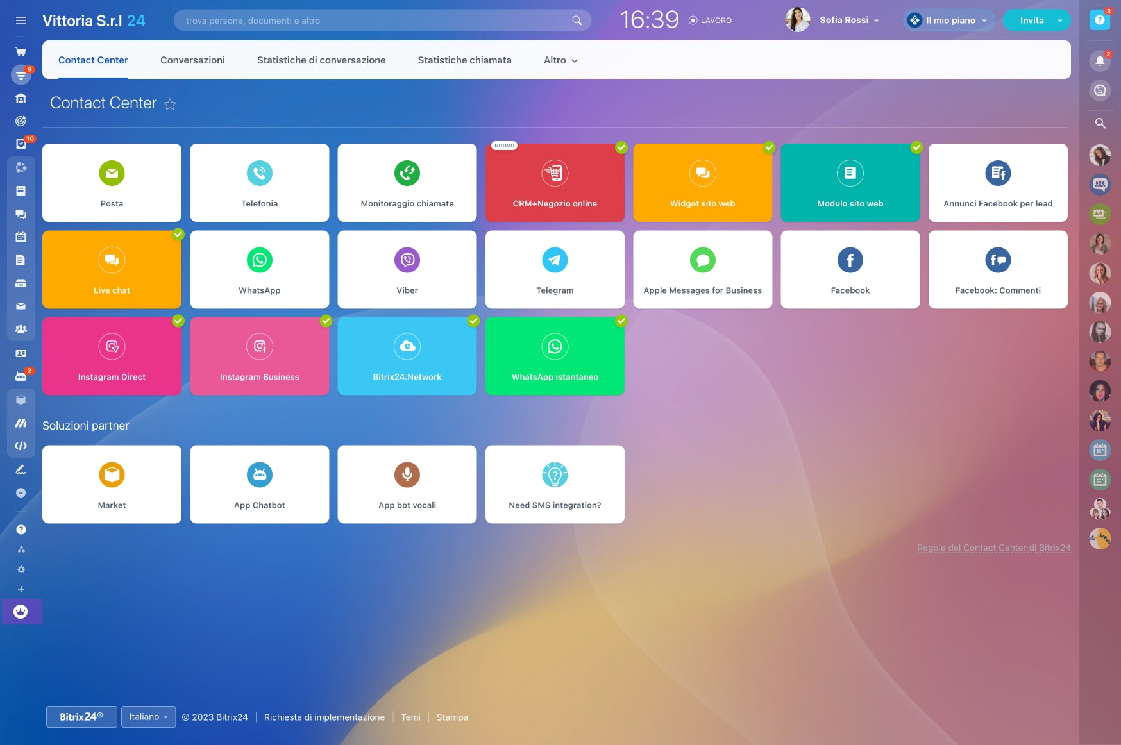
Task: Open the 16:39 clock time widget
Action: point(649,21)
